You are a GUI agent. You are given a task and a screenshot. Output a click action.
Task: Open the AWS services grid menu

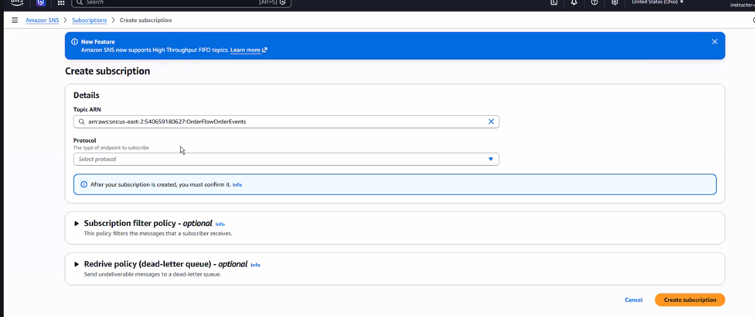tap(61, 2)
